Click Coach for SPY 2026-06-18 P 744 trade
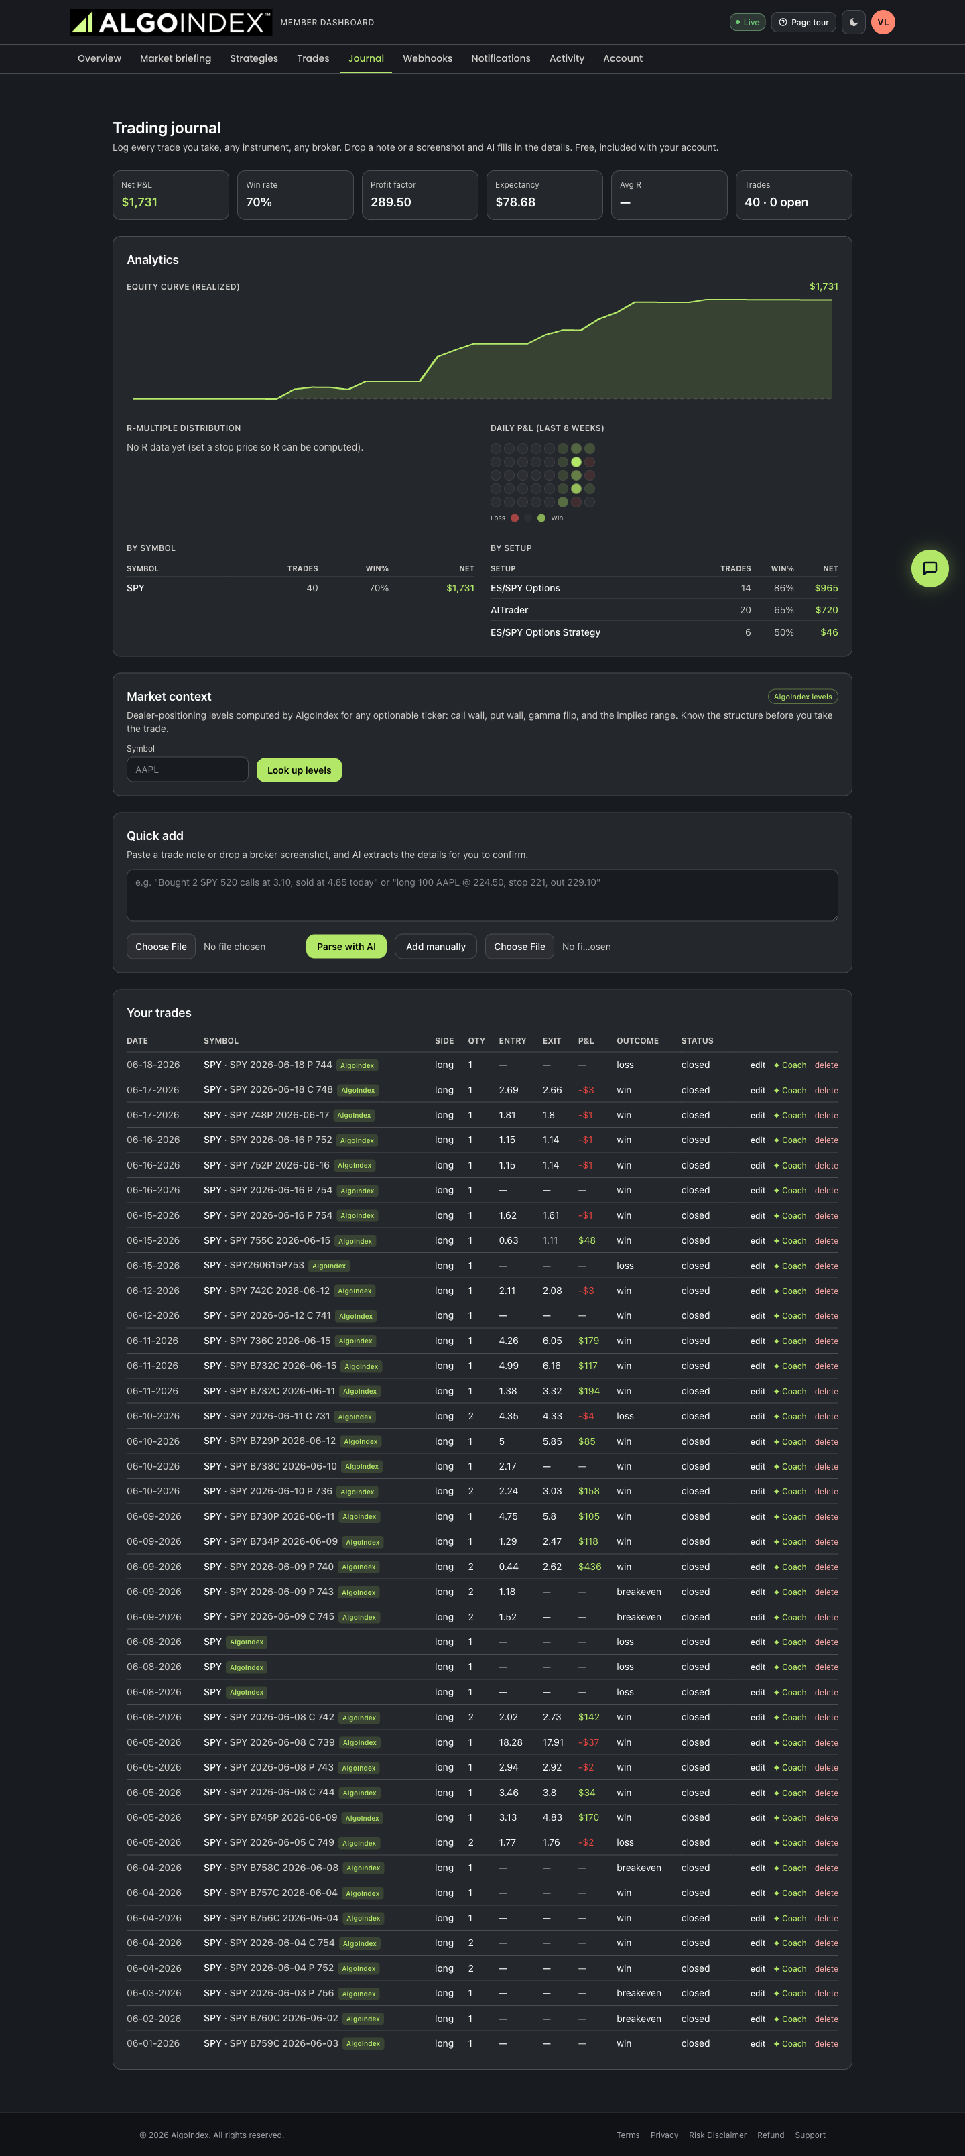The width and height of the screenshot is (965, 2156). 790,1065
